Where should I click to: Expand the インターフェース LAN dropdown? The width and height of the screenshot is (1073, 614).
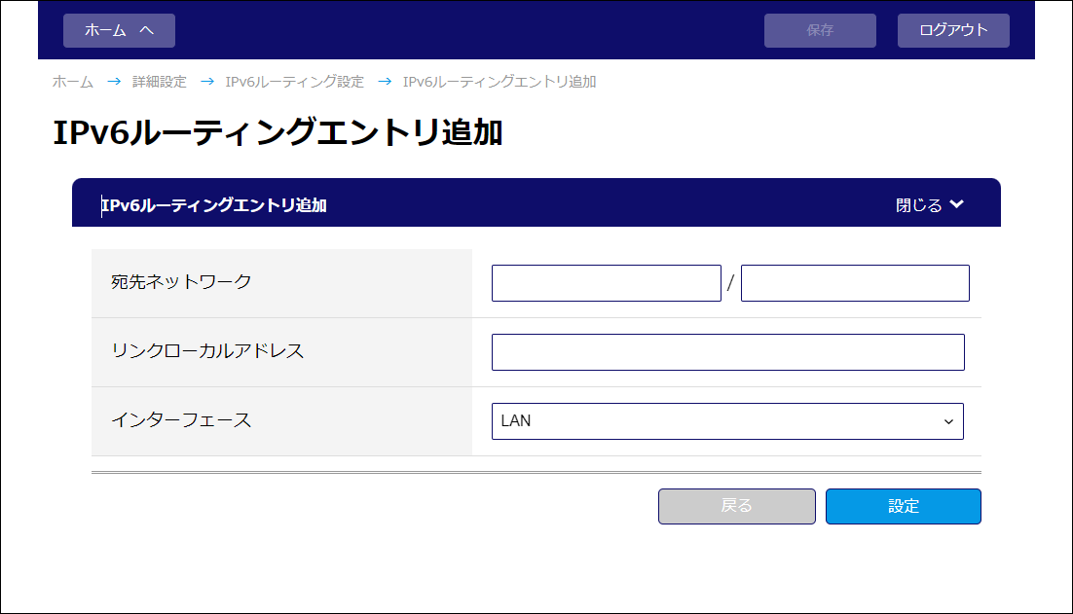[727, 421]
